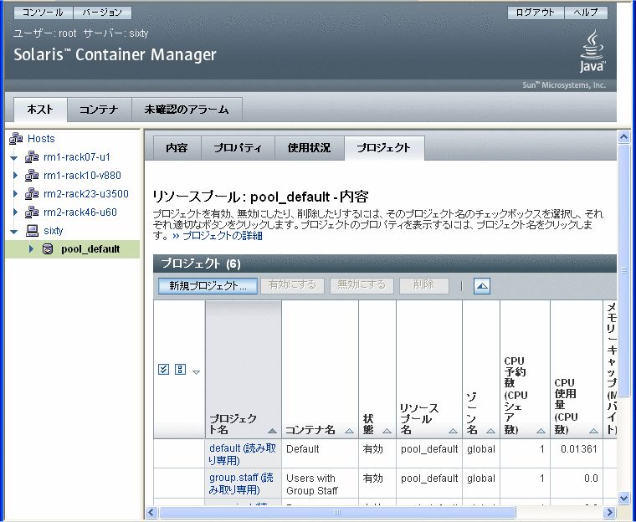
Task: Expand the rm1-rack10-v880 tree node
Action: click(x=15, y=176)
